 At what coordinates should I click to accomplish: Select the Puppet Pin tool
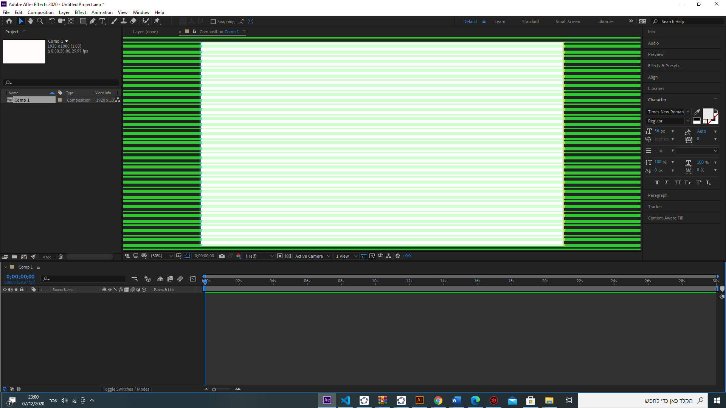pos(157,21)
